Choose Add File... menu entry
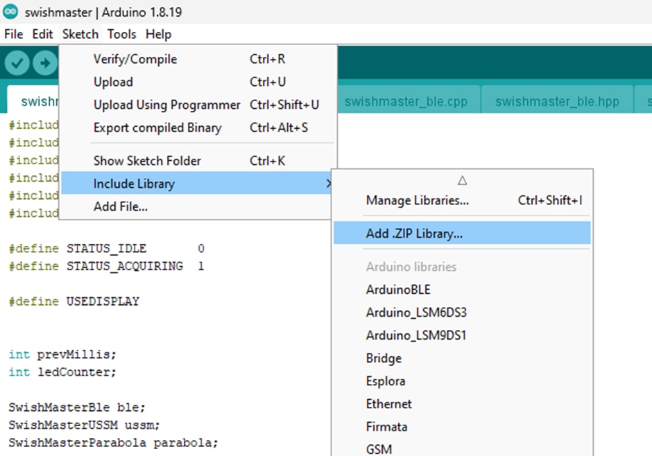652x456 pixels. tap(198, 207)
